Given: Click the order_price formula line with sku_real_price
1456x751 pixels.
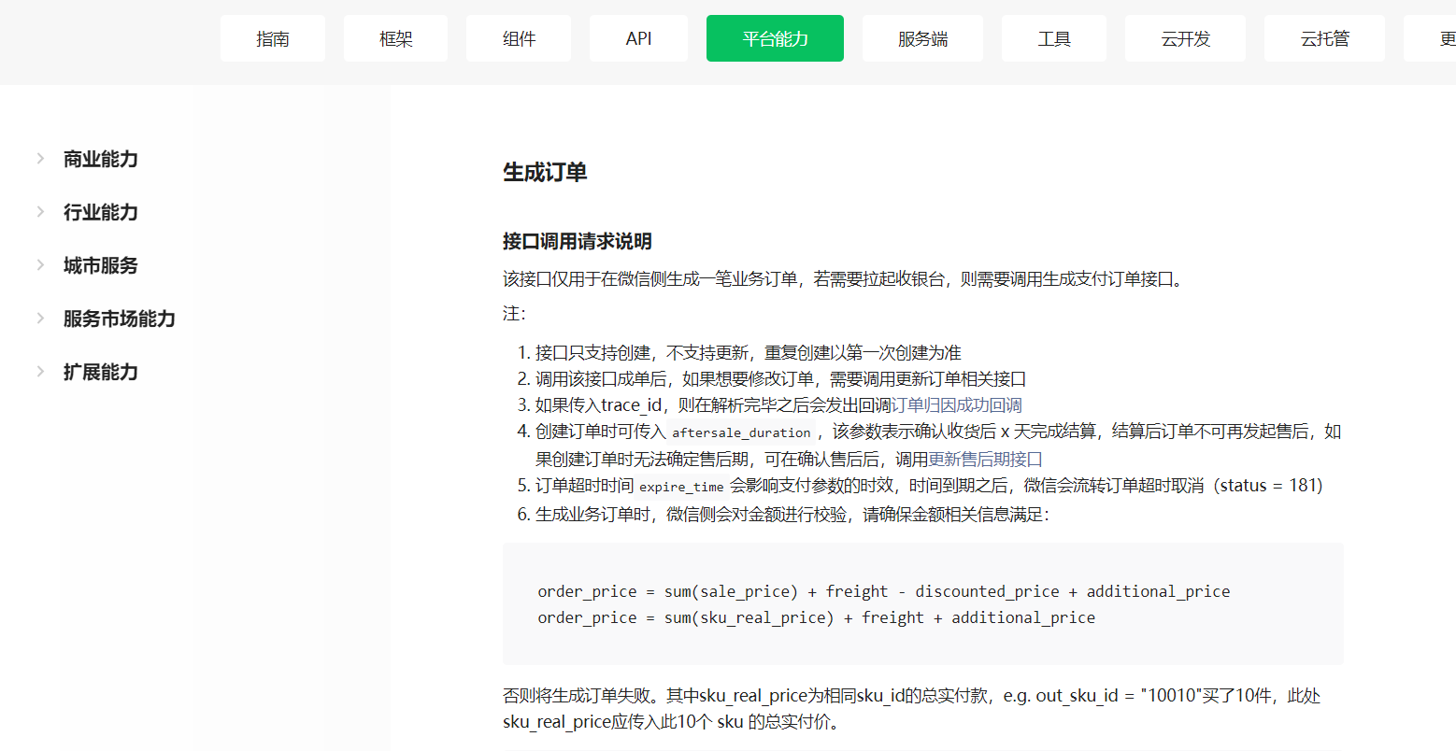Looking at the screenshot, I should 816,617.
